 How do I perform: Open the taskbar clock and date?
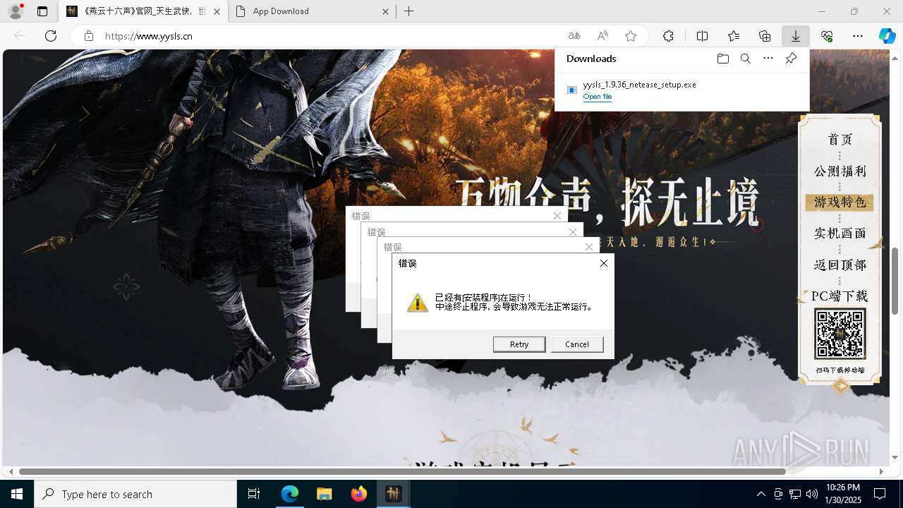pyautogui.click(x=842, y=494)
